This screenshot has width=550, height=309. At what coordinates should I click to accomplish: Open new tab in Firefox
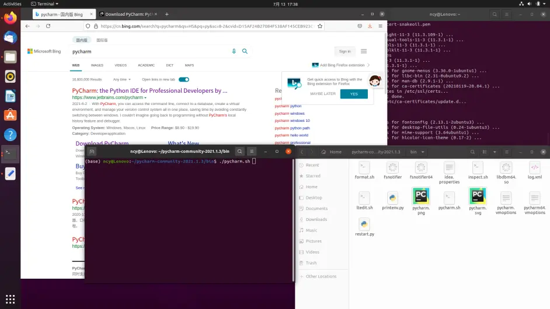166,14
